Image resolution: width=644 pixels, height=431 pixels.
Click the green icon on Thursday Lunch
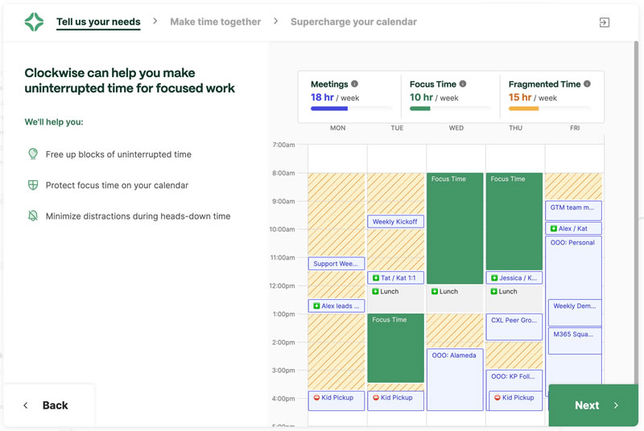493,292
